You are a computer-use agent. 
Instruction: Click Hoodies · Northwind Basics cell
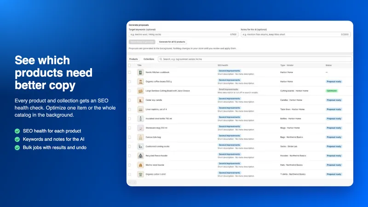coord(293,156)
